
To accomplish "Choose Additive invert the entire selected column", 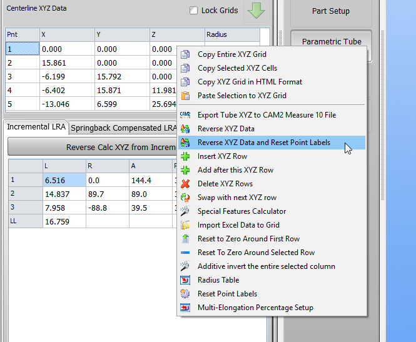I will click(x=271, y=266).
